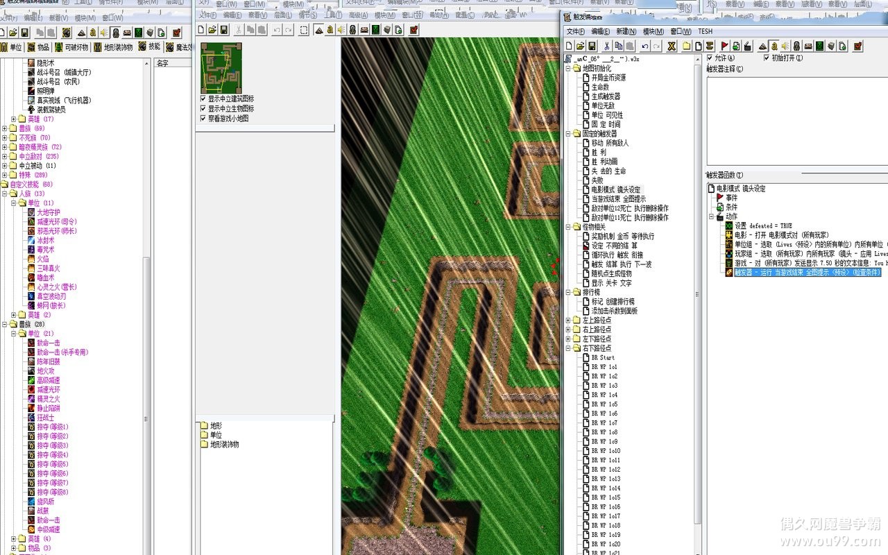This screenshot has width=888, height=555.
Task: Select 地形装饰物 folder in terrain palette
Action: click(x=224, y=444)
